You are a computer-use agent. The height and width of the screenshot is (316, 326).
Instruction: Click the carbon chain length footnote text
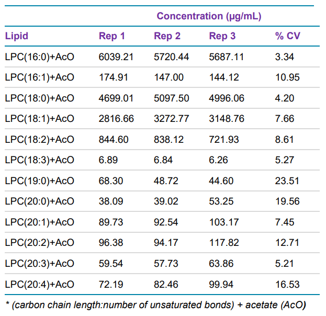click(155, 304)
